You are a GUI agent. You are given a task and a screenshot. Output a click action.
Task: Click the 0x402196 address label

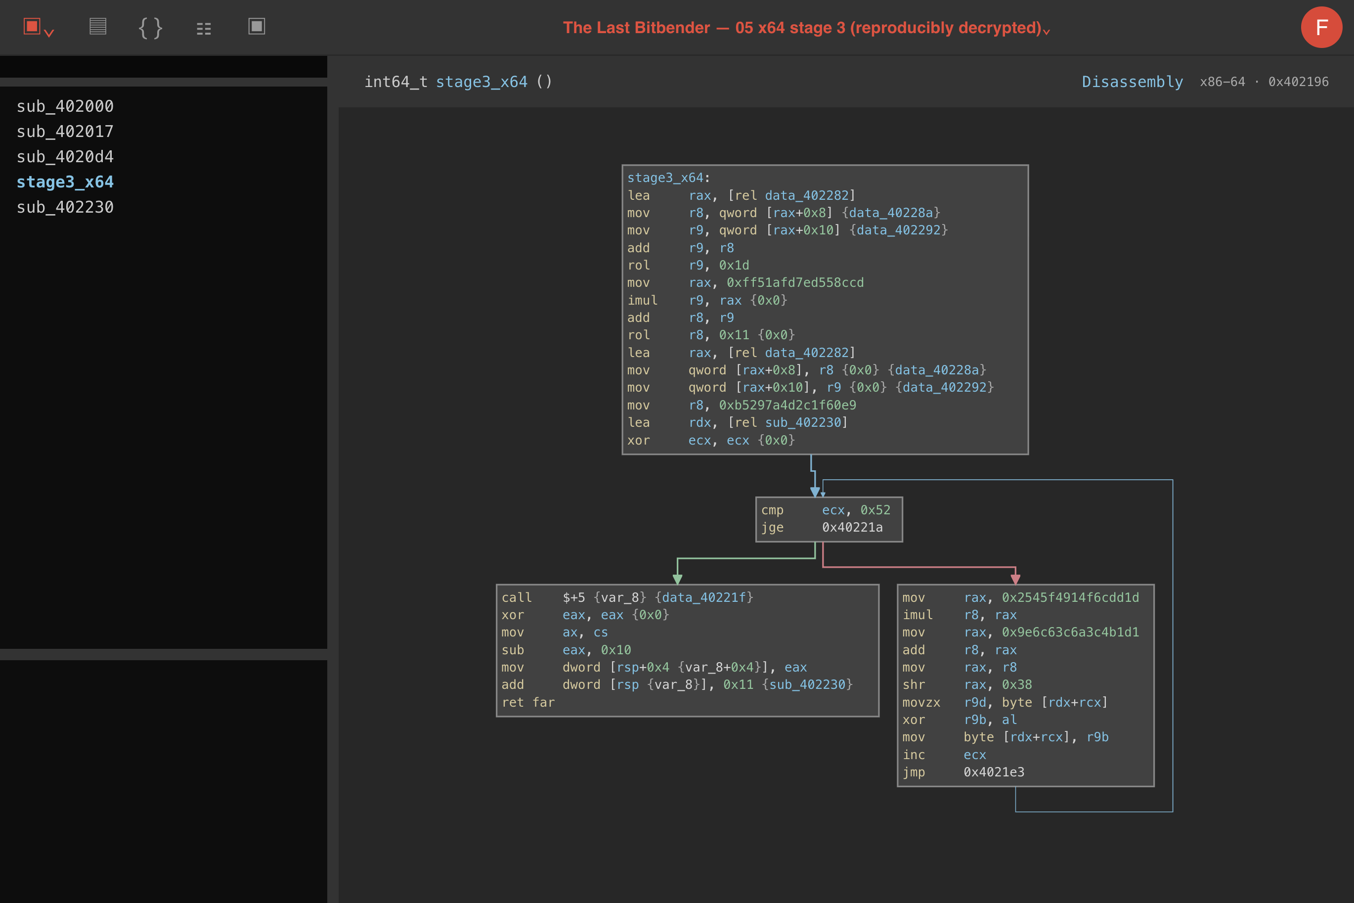(1299, 82)
